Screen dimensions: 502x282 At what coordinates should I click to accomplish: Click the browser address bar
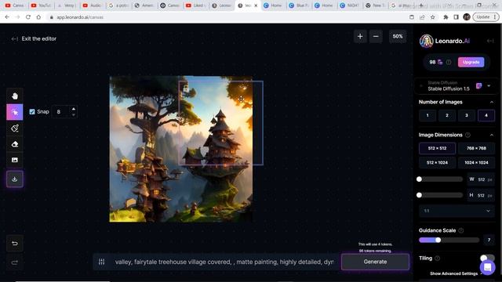pos(224,17)
